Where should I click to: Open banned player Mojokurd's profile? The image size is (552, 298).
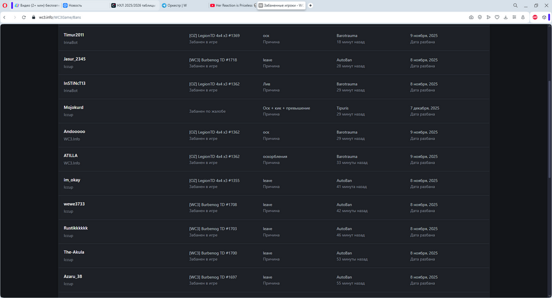coord(73,107)
